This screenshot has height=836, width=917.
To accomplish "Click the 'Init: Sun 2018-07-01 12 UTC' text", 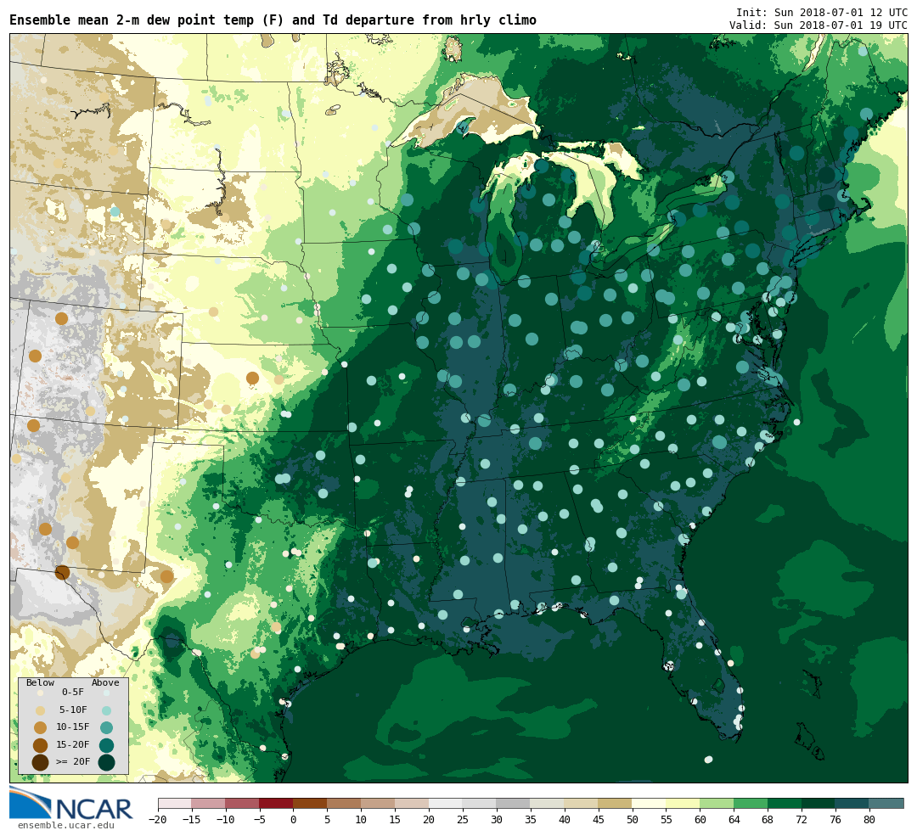I will (822, 12).
